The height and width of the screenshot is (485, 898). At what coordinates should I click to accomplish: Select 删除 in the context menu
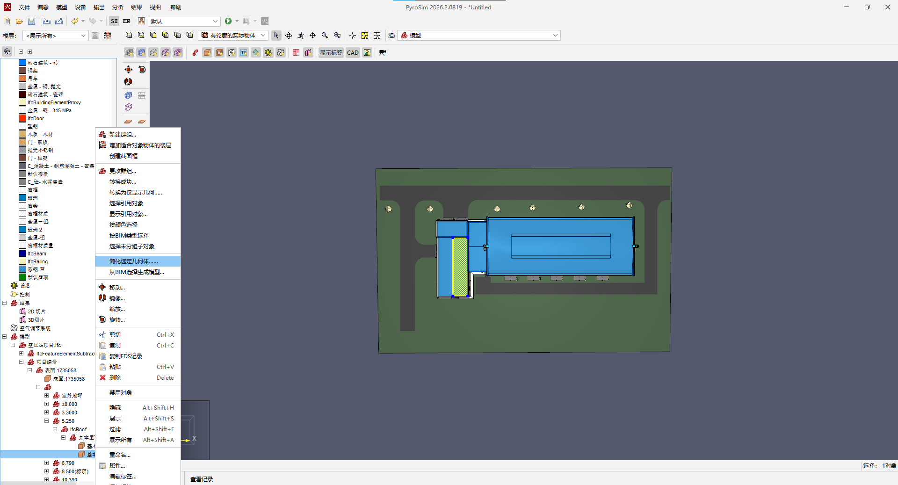tap(138, 378)
